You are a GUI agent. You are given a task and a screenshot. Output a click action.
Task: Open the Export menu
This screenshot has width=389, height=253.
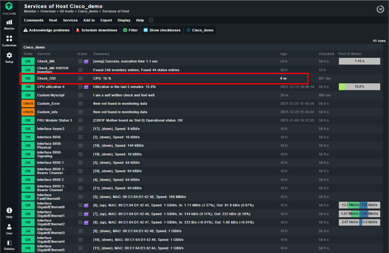pyautogui.click(x=106, y=20)
